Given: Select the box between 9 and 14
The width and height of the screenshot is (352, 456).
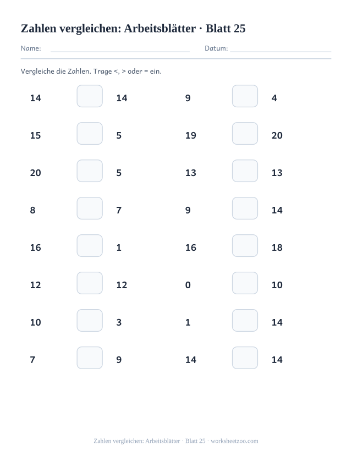Looking at the screenshot, I should pos(245,208).
